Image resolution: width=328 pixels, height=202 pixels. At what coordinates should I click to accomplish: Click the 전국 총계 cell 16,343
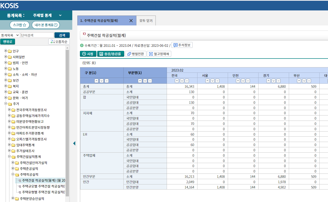coord(182,86)
